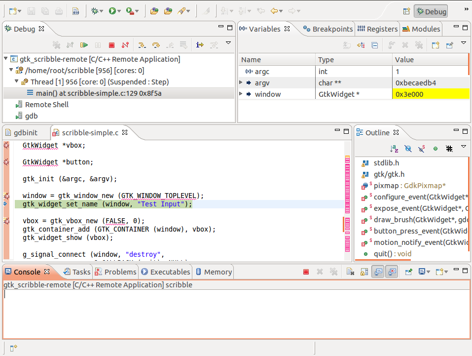Click inside the console input area
The width and height of the screenshot is (472, 356).
(x=236, y=314)
